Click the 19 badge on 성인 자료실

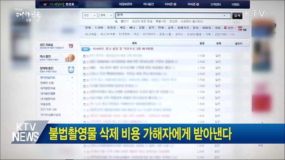click(x=71, y=46)
